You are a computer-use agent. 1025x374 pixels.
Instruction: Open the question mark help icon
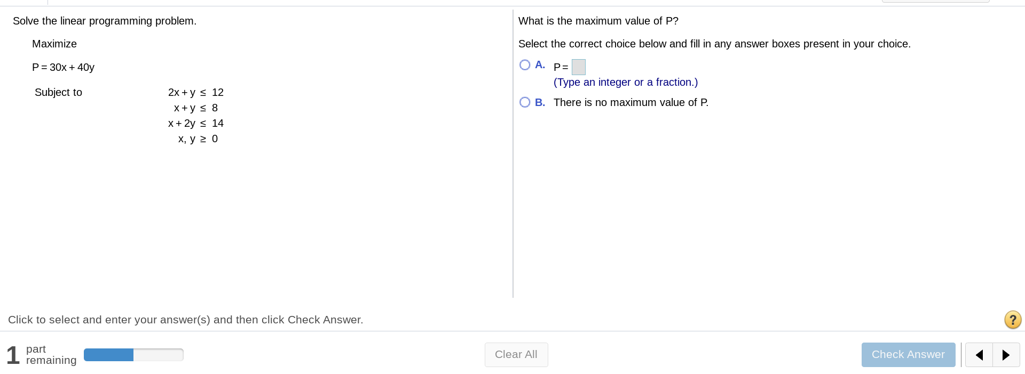coord(1013,320)
